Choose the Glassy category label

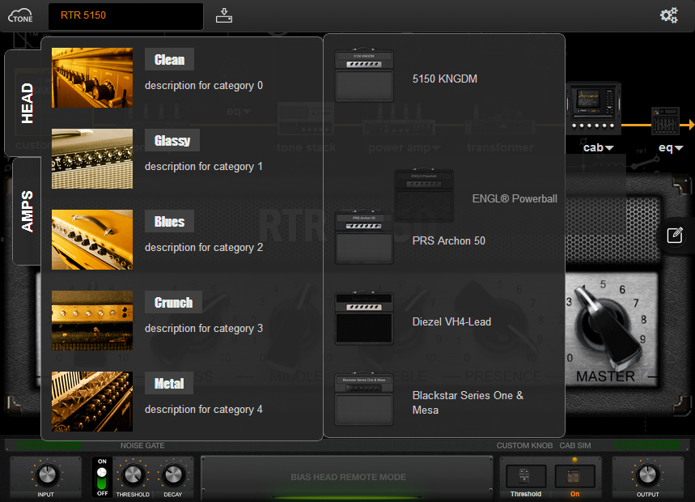(172, 141)
